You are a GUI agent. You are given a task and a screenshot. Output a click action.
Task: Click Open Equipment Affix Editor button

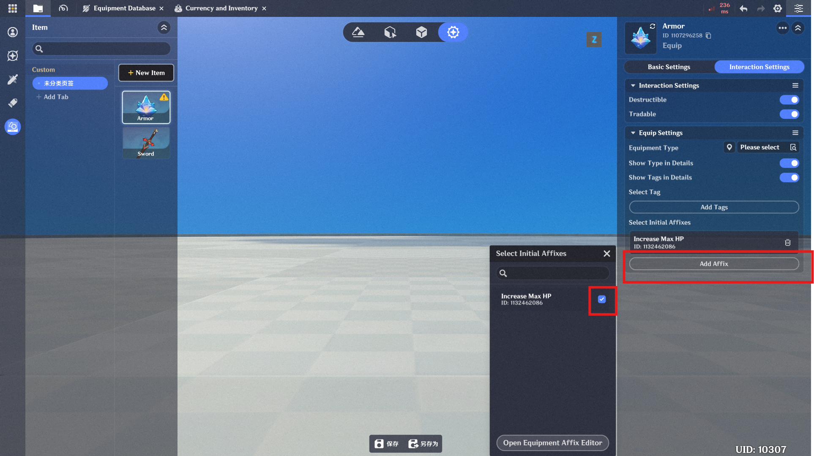(552, 443)
